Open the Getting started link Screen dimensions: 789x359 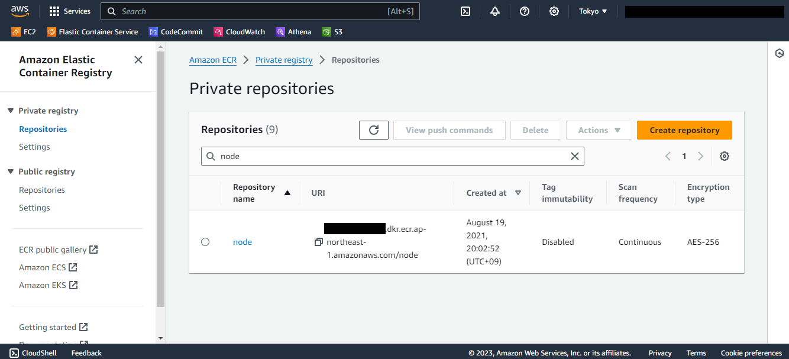[53, 327]
